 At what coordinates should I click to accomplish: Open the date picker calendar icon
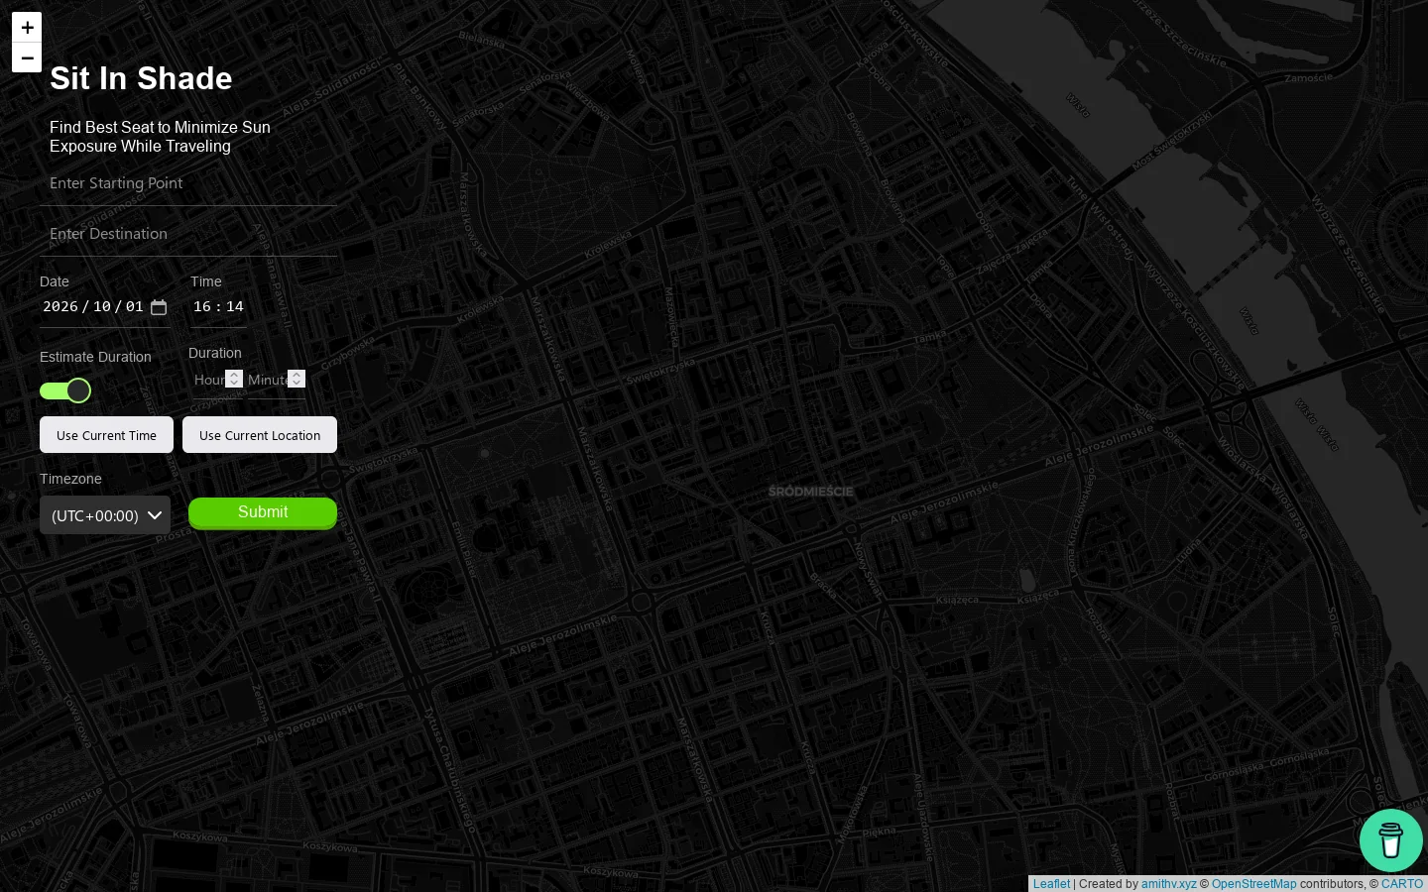click(159, 307)
